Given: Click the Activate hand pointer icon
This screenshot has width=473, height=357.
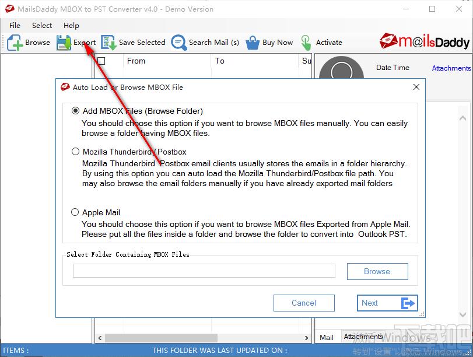Looking at the screenshot, I should click(x=306, y=43).
